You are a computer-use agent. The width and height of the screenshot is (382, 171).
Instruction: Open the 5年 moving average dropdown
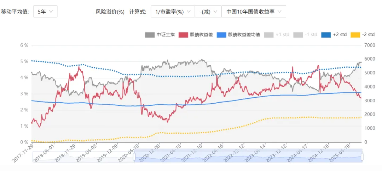[x=45, y=12]
